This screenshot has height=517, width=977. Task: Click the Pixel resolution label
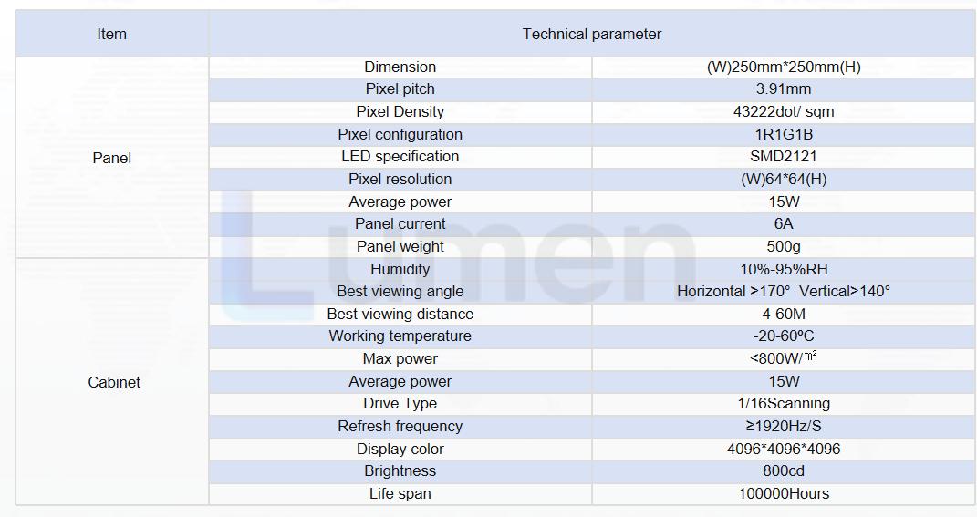tap(400, 179)
